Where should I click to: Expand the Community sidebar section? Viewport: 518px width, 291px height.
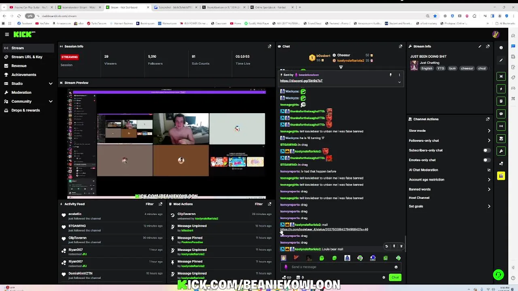tap(51, 101)
